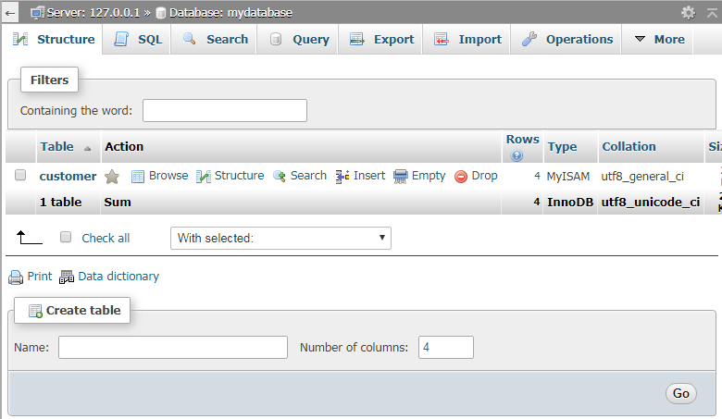This screenshot has width=722, height=419.
Task: Click the Check all link text
Action: pos(106,238)
